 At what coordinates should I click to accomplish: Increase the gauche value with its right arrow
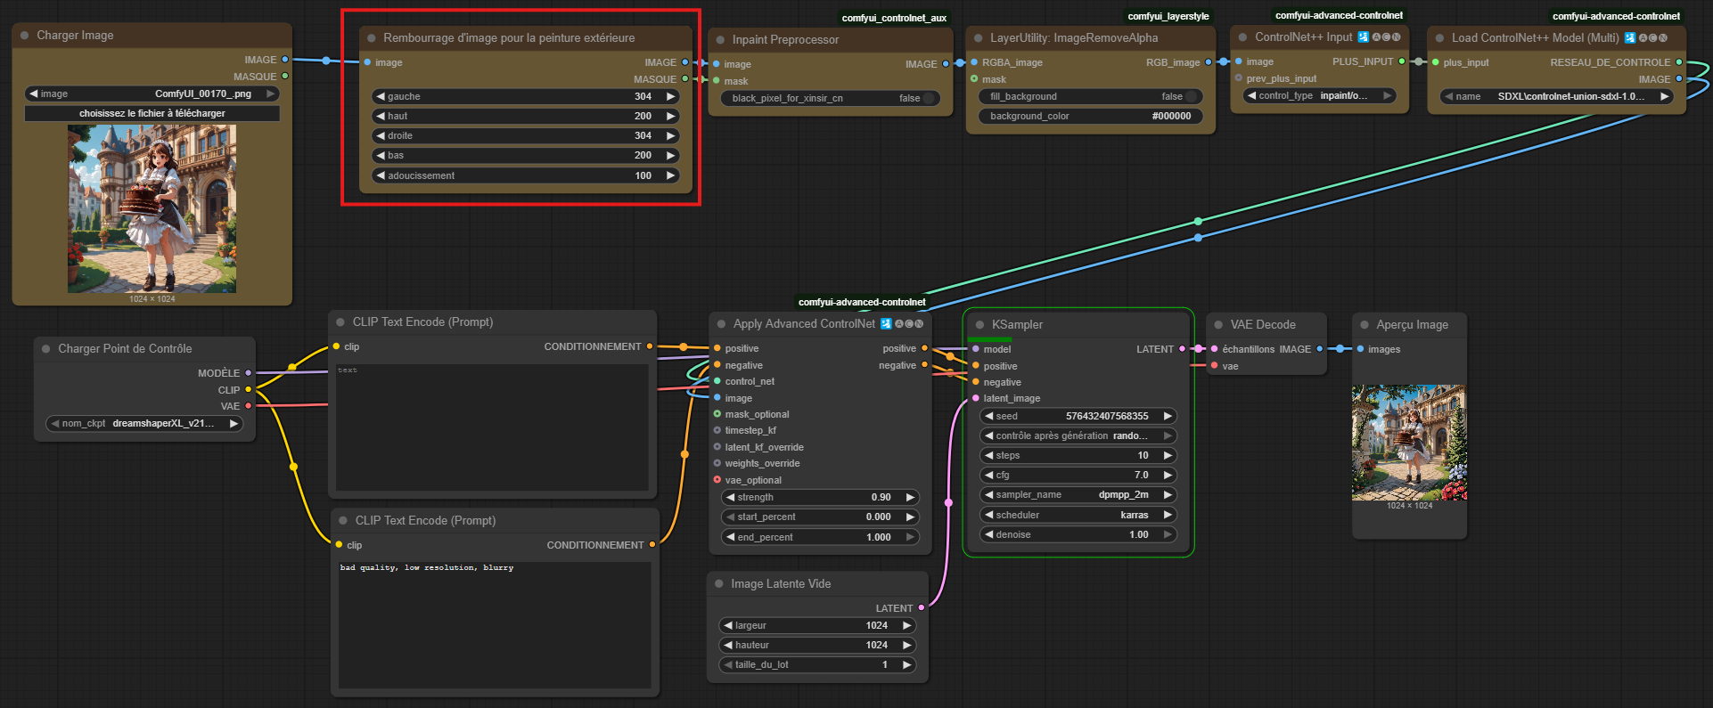[671, 96]
